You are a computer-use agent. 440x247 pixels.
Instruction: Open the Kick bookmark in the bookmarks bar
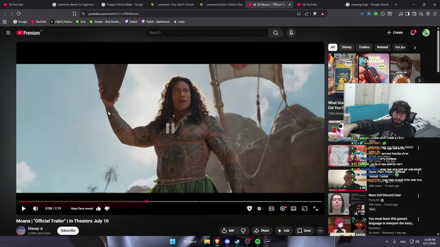[x=81, y=22]
